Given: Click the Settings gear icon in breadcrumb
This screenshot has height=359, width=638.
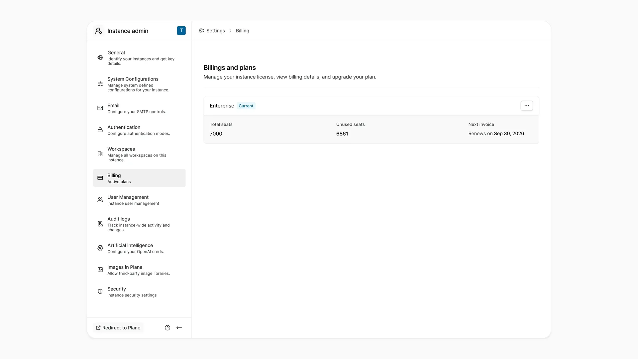Looking at the screenshot, I should coord(201,31).
